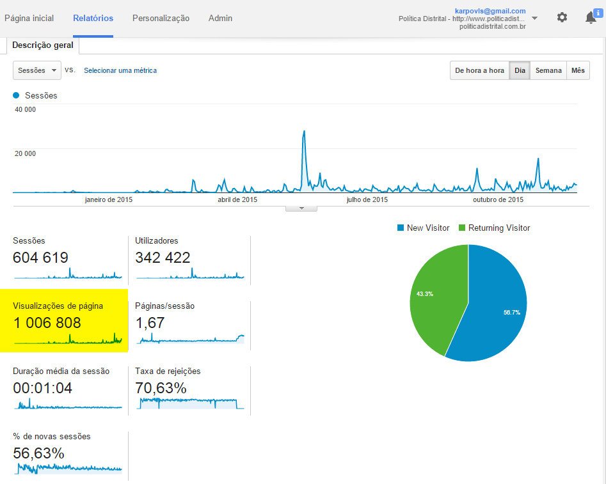The image size is (606, 484).
Task: Open the Admin section
Action: pos(220,19)
